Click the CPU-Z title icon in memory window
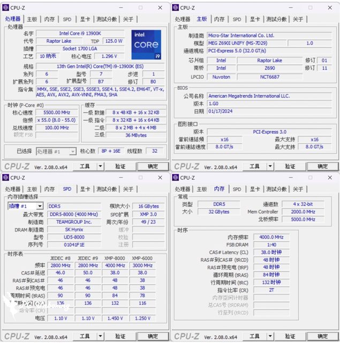Viewport: 340px width, 343px height. point(175,177)
